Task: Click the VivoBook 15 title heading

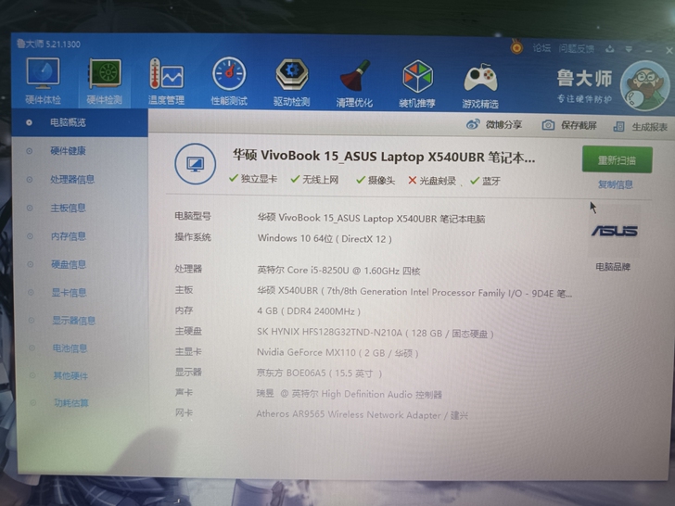Action: [384, 157]
